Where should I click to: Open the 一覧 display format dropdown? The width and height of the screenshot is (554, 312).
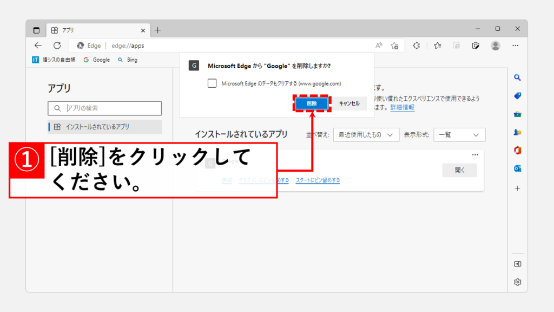(x=459, y=135)
